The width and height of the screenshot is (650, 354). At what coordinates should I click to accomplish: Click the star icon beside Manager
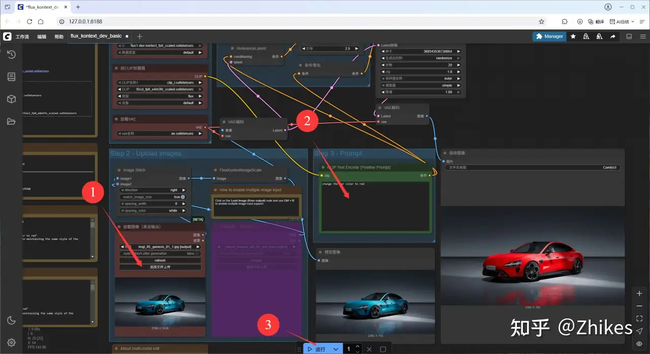(573, 37)
